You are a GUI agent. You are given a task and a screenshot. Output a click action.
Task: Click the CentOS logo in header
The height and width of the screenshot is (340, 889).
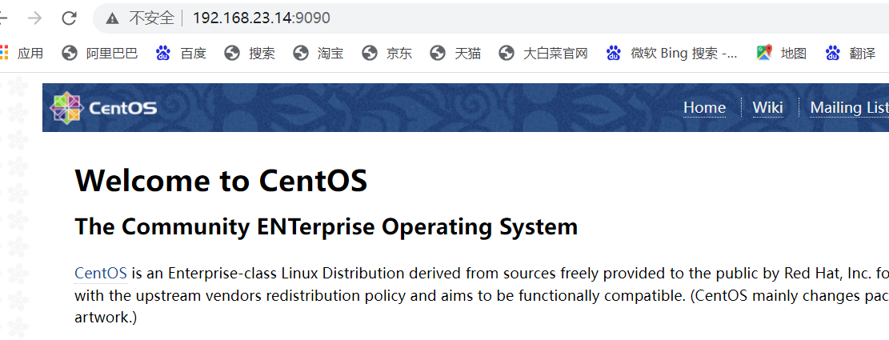click(104, 108)
